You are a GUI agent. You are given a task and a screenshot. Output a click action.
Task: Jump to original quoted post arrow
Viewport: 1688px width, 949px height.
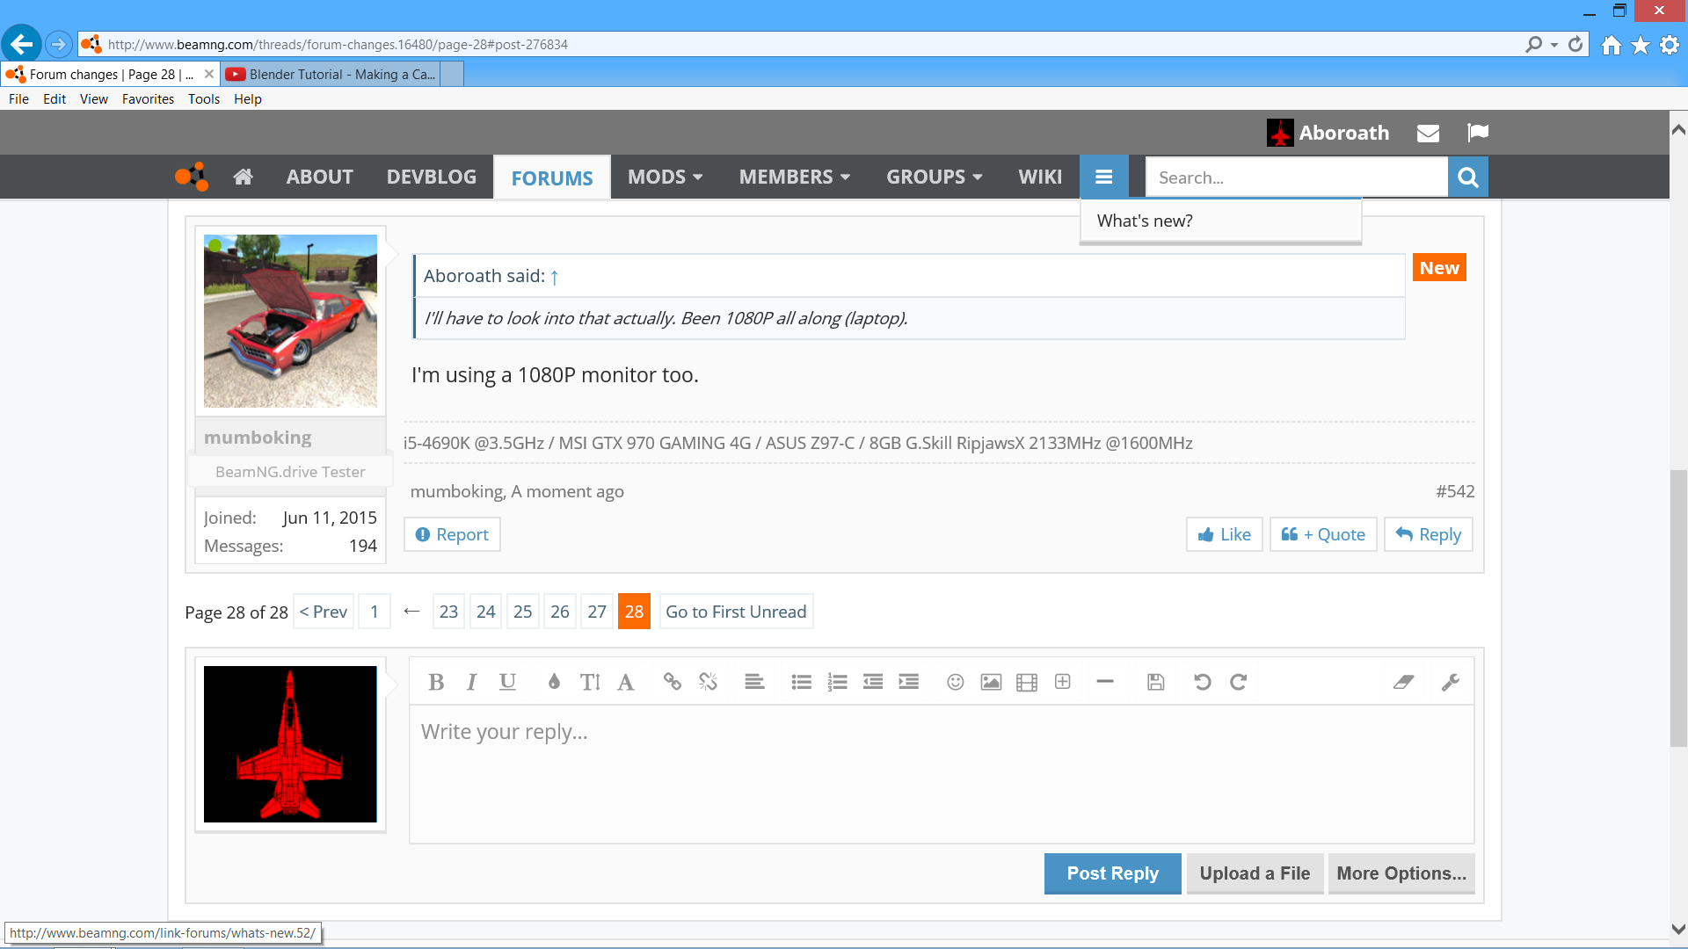[x=555, y=277]
